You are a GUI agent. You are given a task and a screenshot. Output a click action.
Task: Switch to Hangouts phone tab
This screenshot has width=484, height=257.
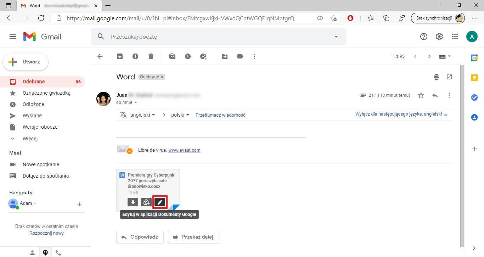(58, 253)
